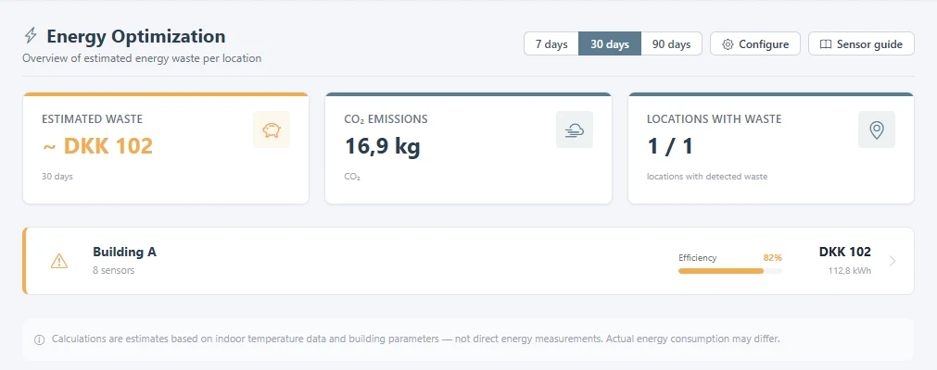Viewport: 937px width, 370px height.
Task: Click the '~ DKK 102' estimated waste value
Action: point(97,145)
